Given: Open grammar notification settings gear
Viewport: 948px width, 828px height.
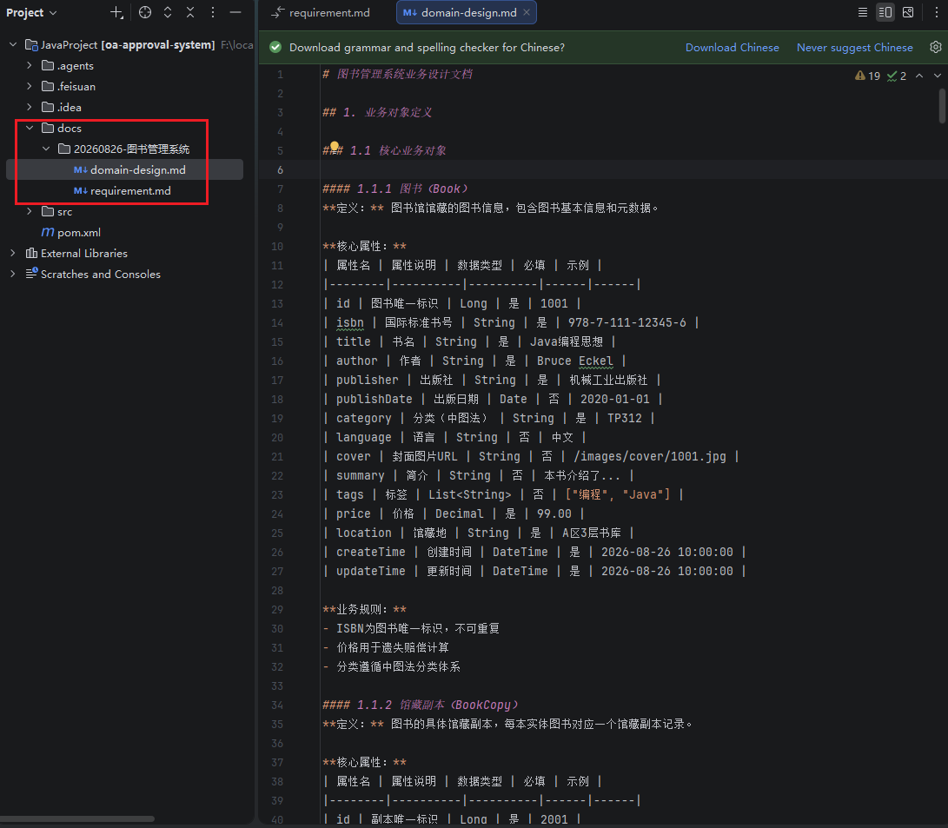Looking at the screenshot, I should click(x=935, y=47).
